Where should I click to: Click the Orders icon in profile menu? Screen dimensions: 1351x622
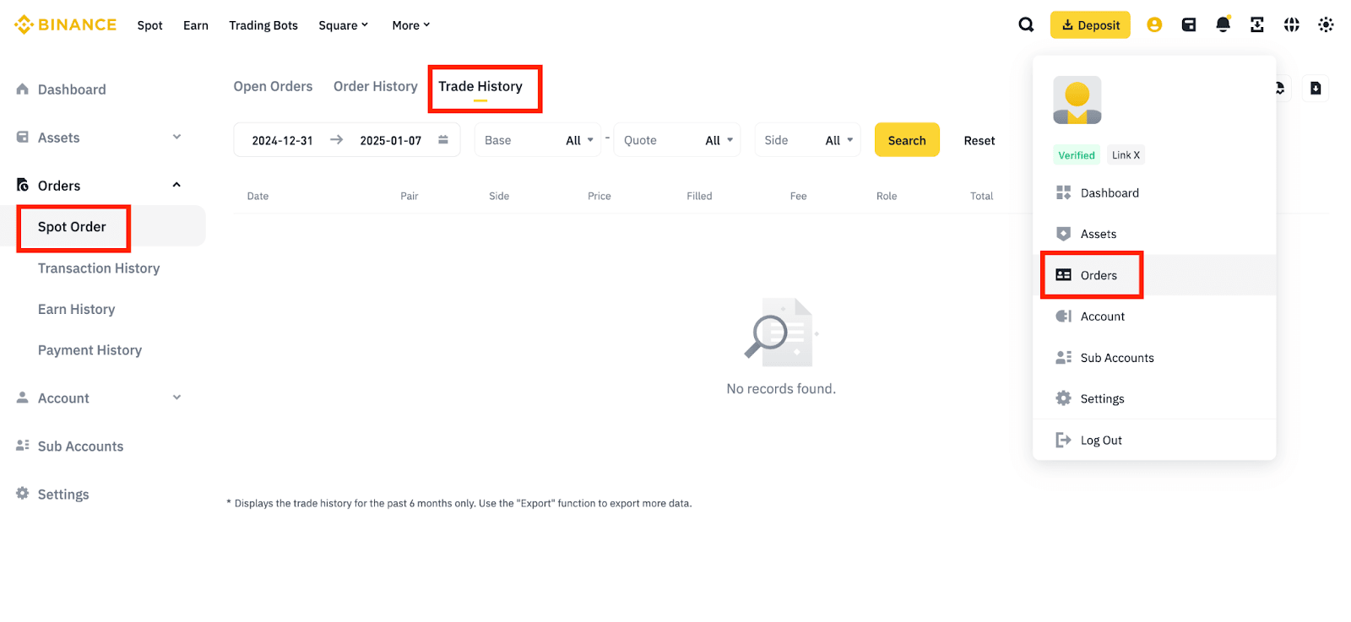(1064, 275)
